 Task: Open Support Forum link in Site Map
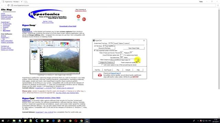point(6,15)
